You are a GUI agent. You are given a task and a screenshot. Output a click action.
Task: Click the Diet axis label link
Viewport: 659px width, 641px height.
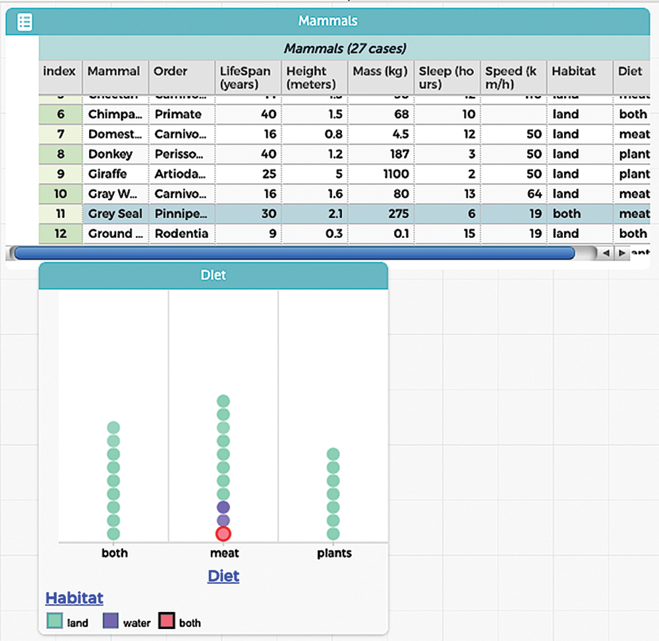click(x=223, y=575)
